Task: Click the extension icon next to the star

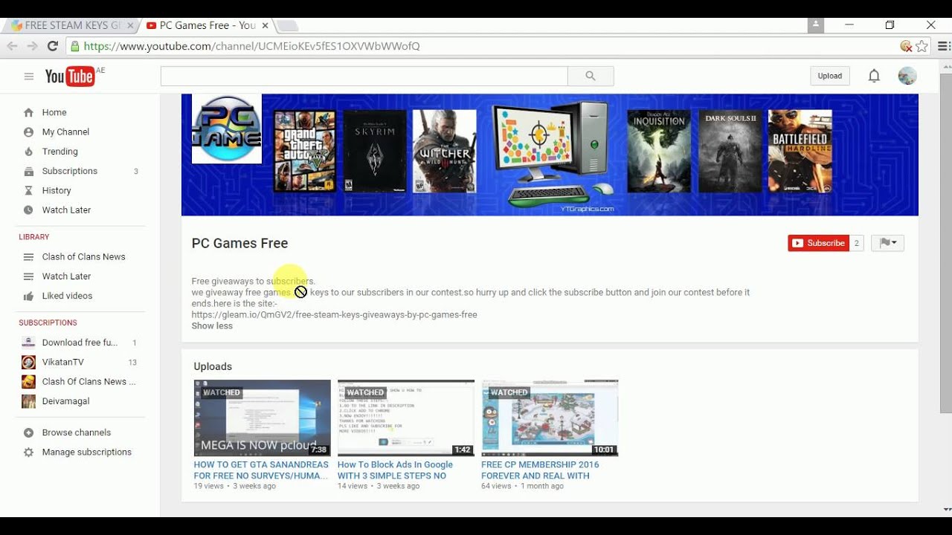Action: 906,46
